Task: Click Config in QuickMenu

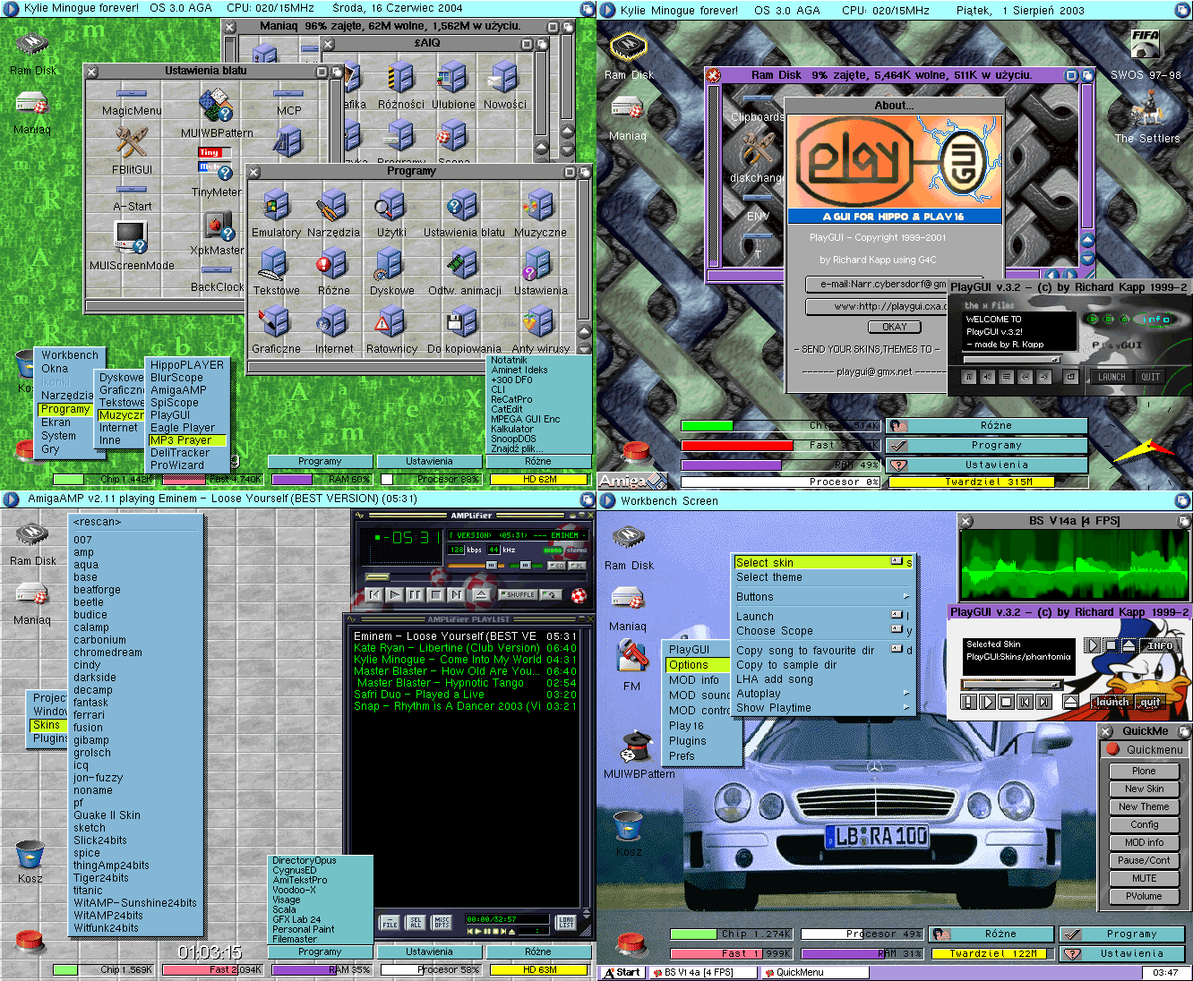Action: coord(1144,824)
